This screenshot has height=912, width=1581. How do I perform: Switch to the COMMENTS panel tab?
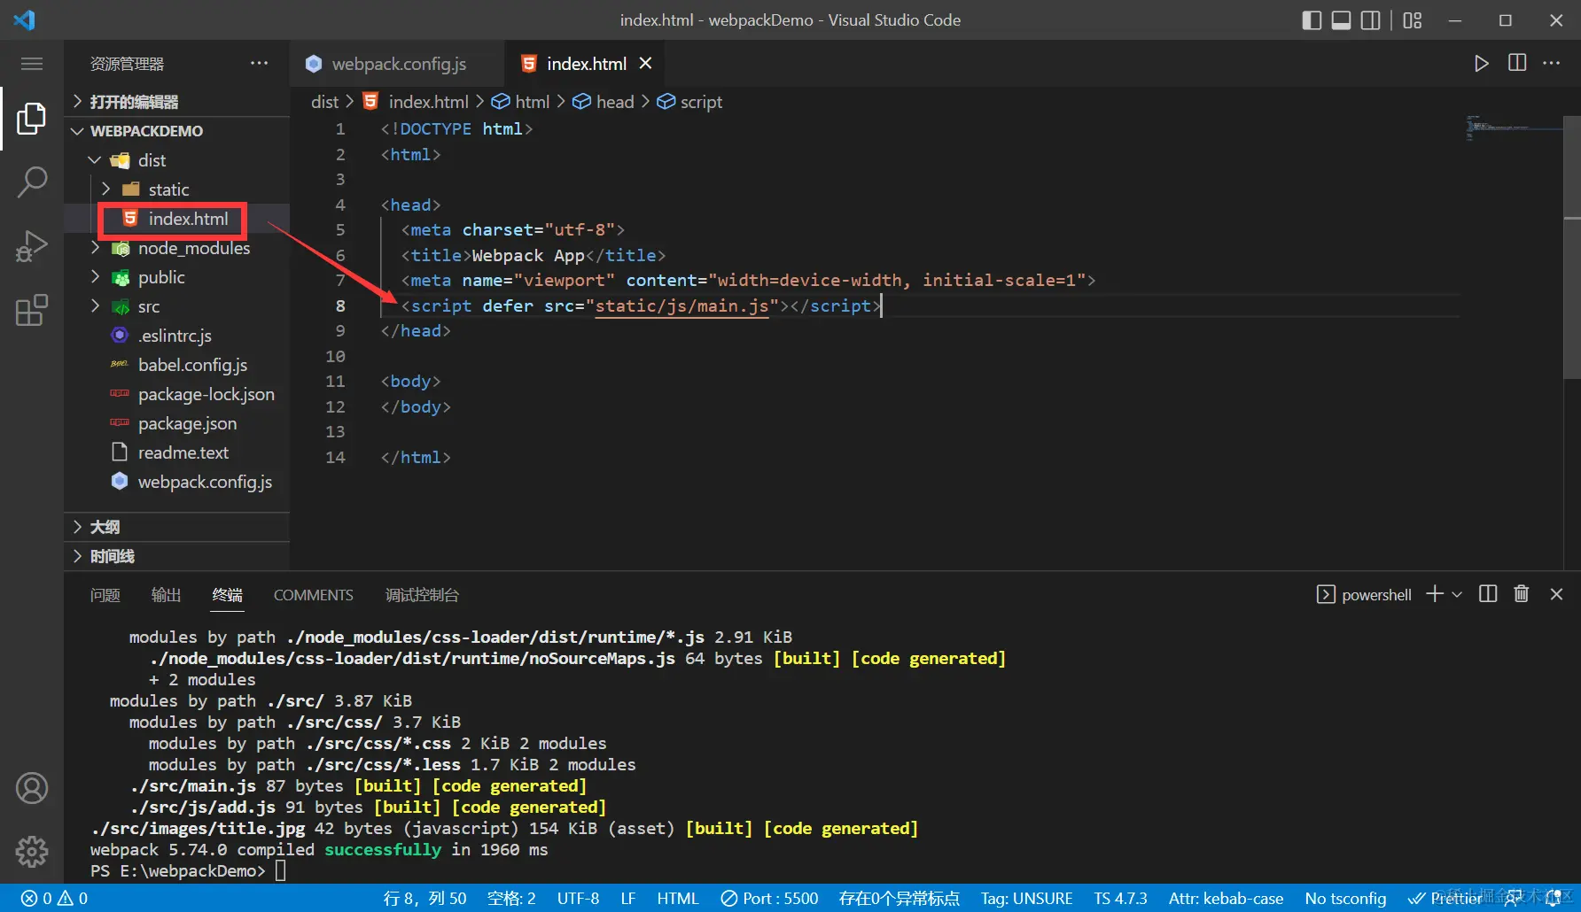coord(313,595)
